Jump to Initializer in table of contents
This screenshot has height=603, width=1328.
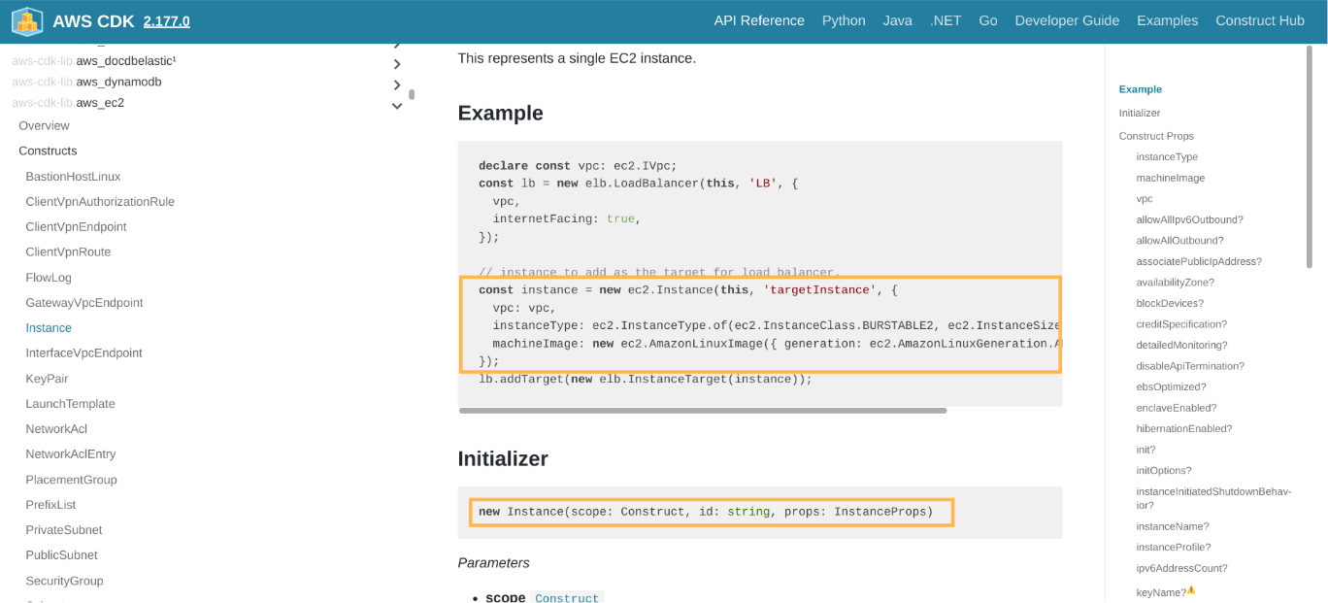[x=1140, y=113]
